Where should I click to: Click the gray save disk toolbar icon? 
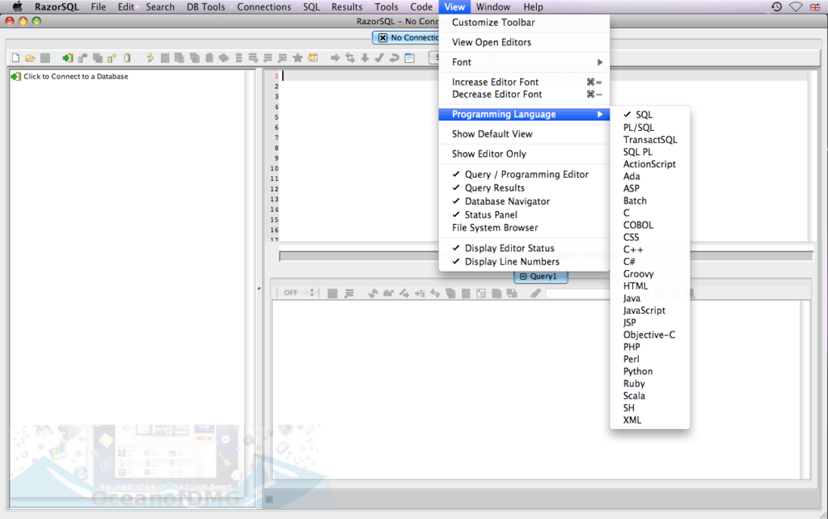pyautogui.click(x=45, y=58)
